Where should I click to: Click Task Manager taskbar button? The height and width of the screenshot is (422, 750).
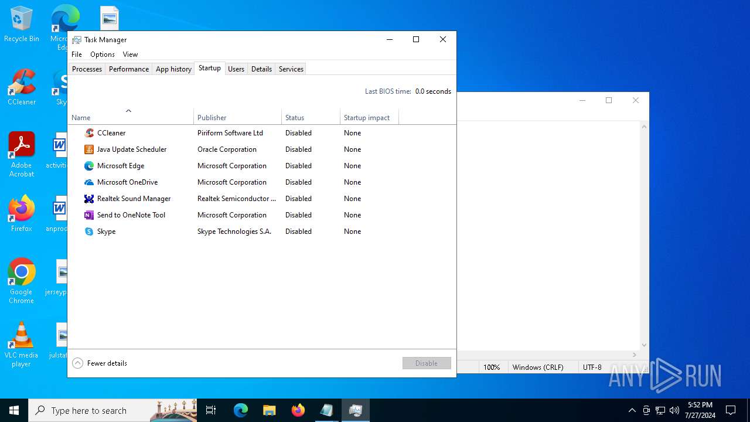point(355,410)
